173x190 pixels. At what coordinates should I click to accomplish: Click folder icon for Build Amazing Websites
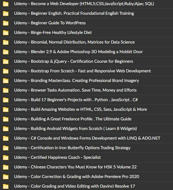tap(6, 110)
